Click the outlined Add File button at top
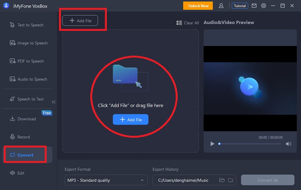This screenshot has width=301, height=190. [x=80, y=21]
